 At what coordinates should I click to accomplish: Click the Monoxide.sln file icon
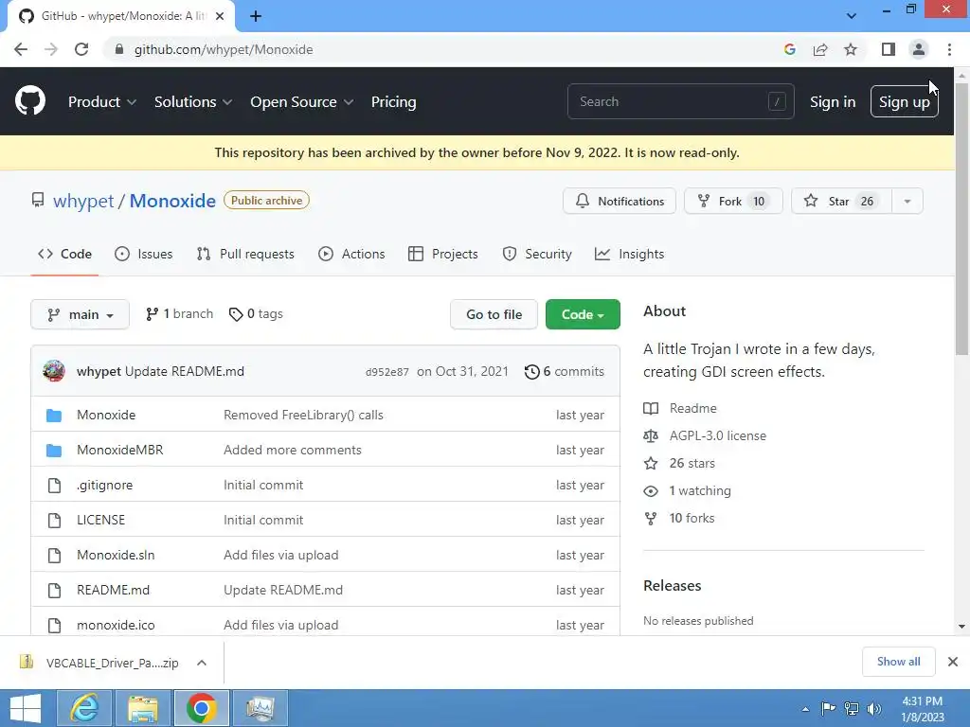(x=54, y=555)
